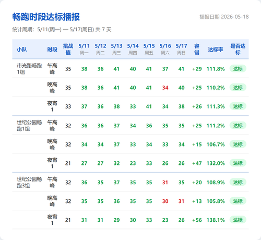Click the +47 tolerance value
This screenshot has height=240, width=261.
pyautogui.click(x=197, y=163)
